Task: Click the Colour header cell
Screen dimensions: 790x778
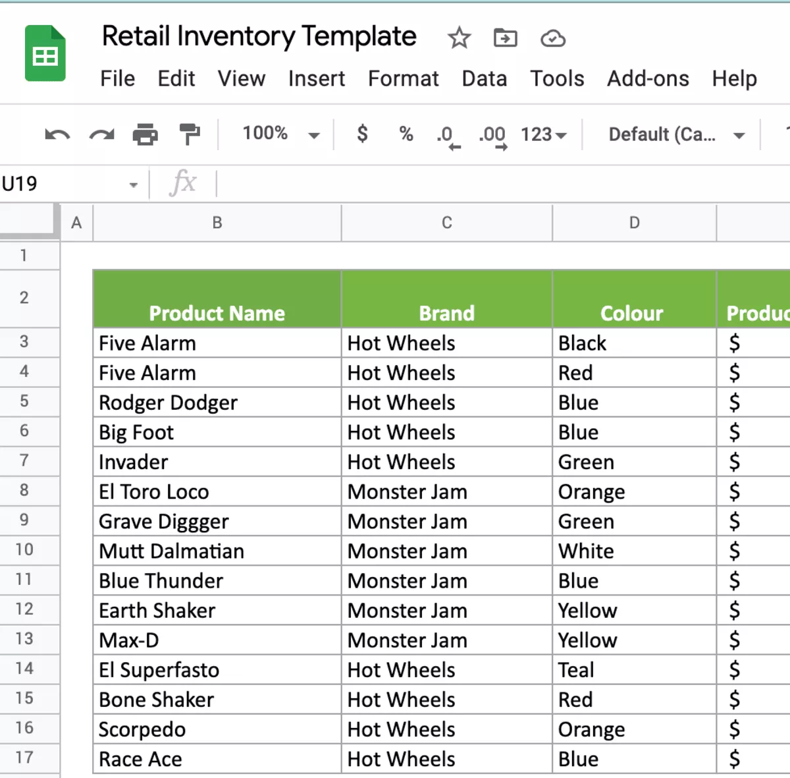Action: tap(635, 299)
